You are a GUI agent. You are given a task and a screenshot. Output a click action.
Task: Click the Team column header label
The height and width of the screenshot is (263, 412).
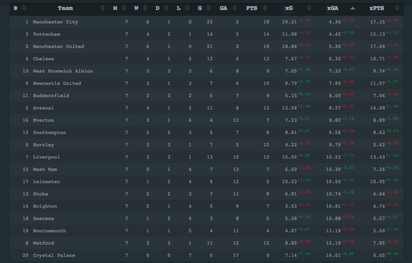pos(65,8)
